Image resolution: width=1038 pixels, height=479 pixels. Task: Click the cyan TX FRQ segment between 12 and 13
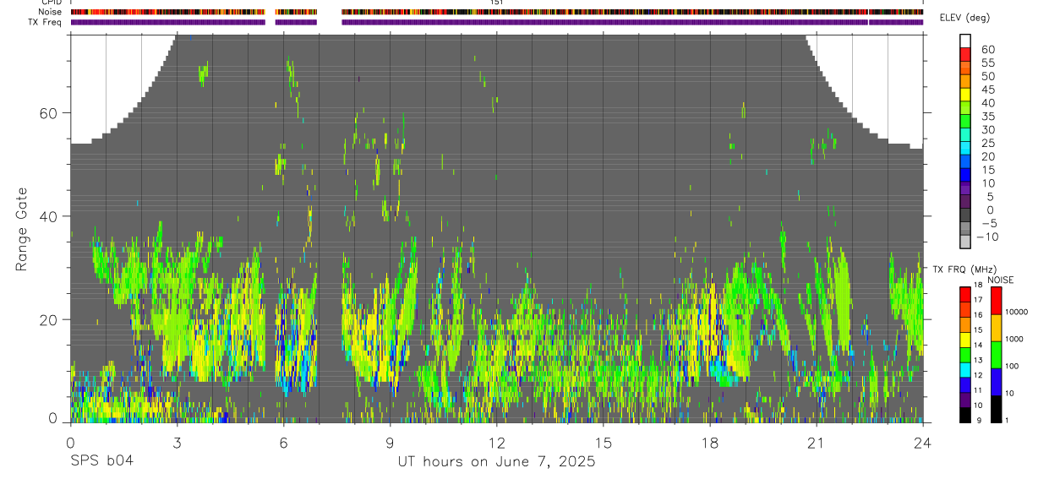click(965, 369)
